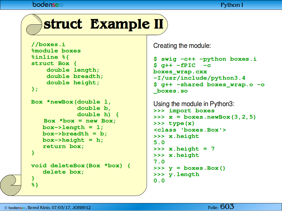Select the '>>> y.length' line
The height and width of the screenshot is (211, 282).
177,174
